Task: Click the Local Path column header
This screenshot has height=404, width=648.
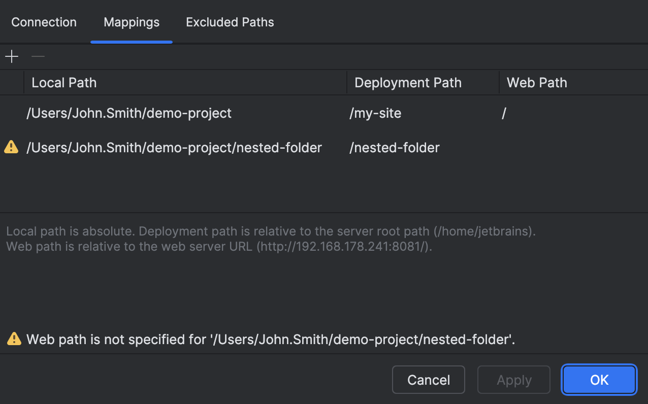Action: 64,82
